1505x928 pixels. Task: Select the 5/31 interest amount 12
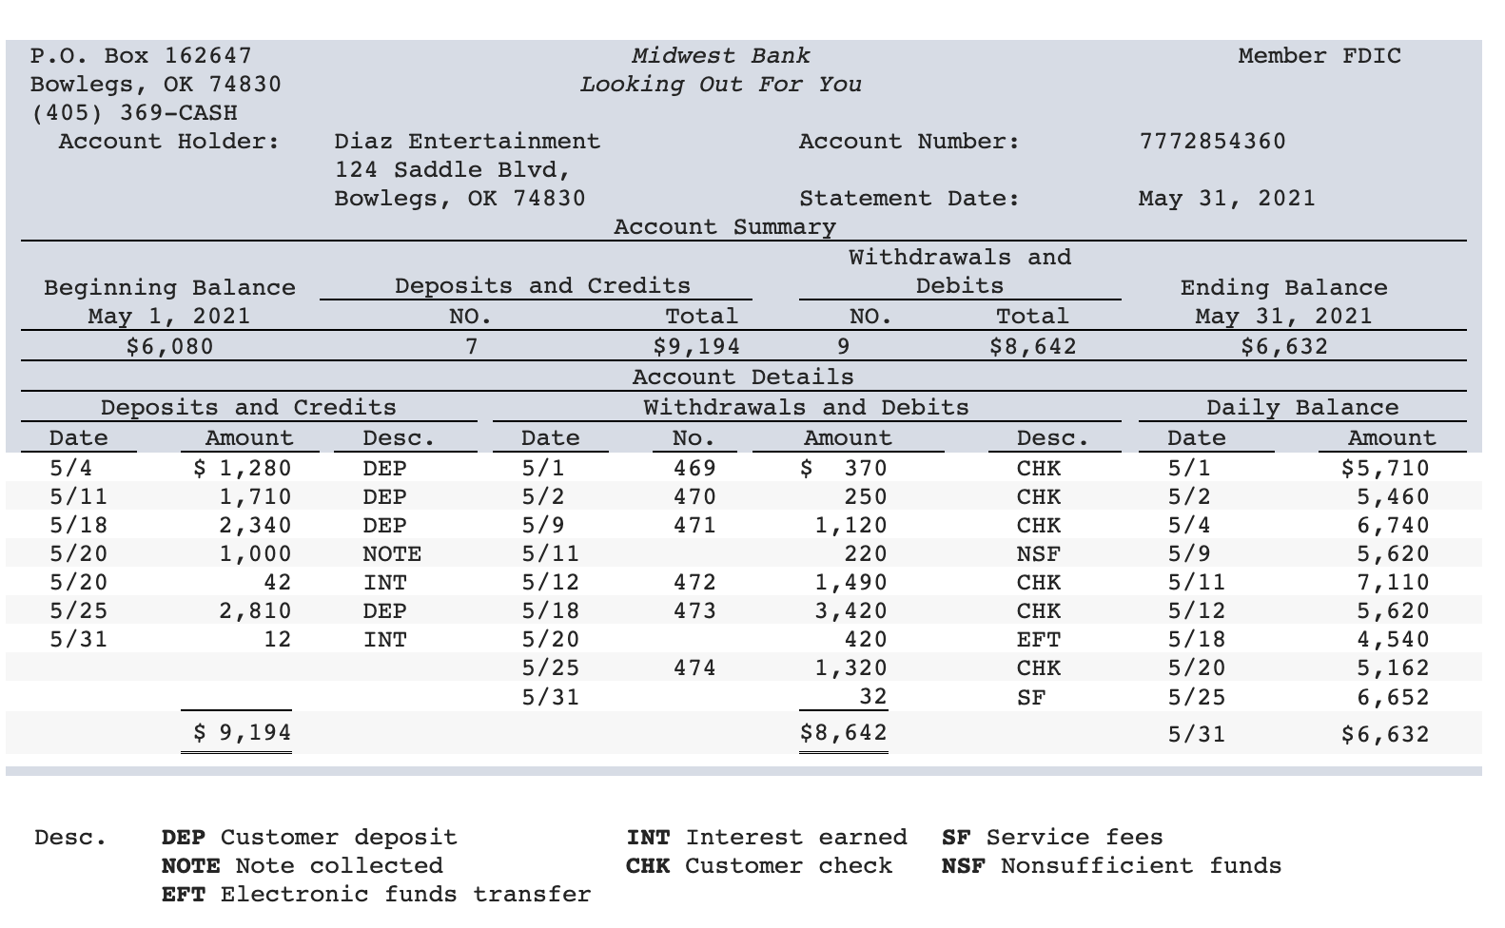click(278, 640)
